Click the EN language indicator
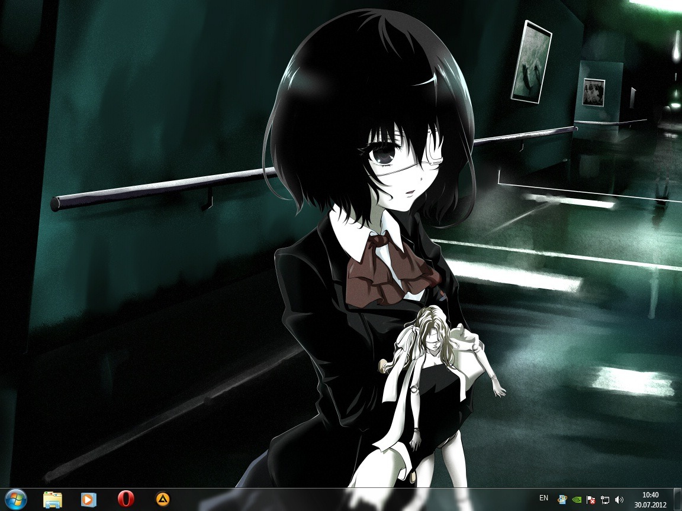The height and width of the screenshot is (511, 682). tap(543, 498)
